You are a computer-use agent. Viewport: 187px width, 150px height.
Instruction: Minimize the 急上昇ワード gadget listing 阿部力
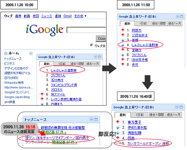pos(182,16)
